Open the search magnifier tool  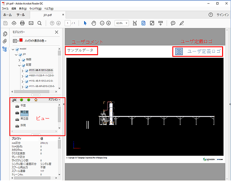40,23
